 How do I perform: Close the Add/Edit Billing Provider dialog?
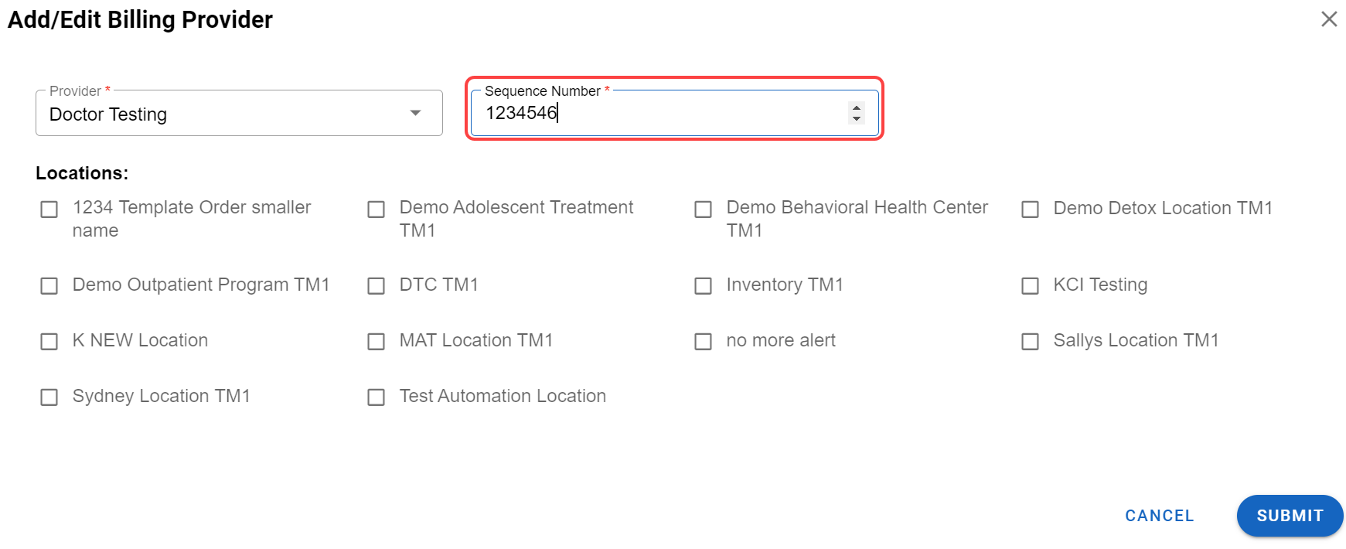point(1328,19)
